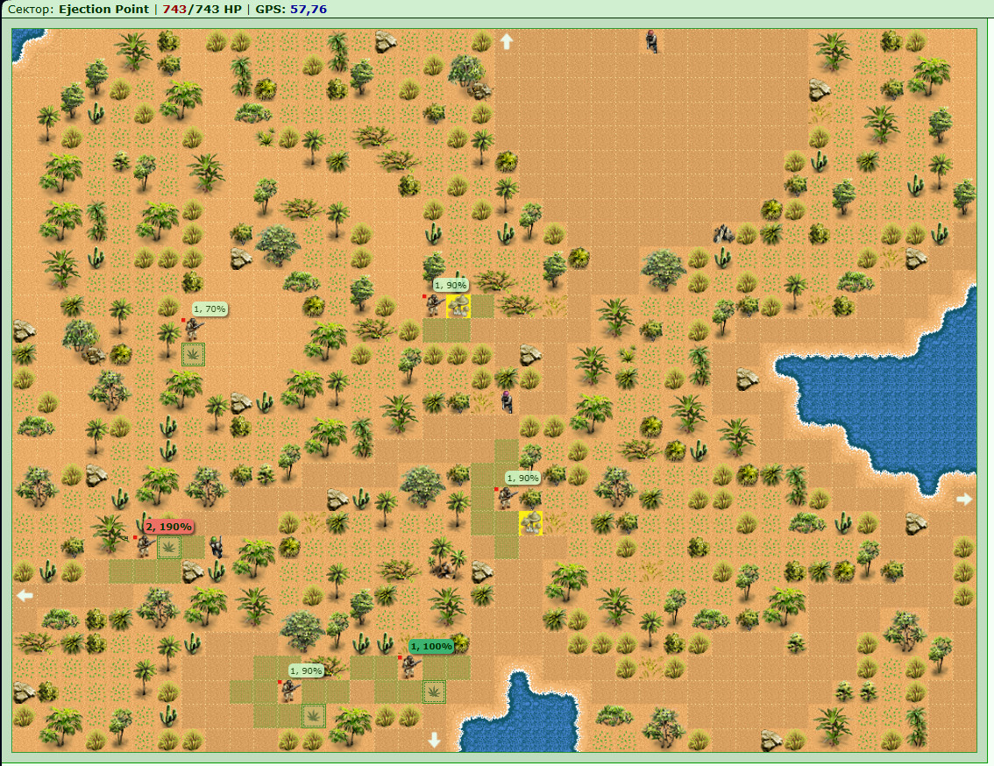Pick the hemp tile below the "1, 70%" soldier
994x766 pixels.
pos(194,354)
